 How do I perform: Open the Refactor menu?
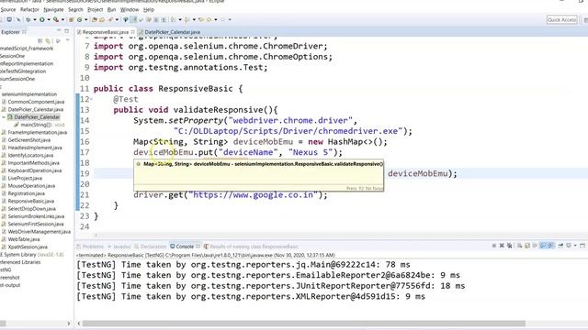(29, 9)
